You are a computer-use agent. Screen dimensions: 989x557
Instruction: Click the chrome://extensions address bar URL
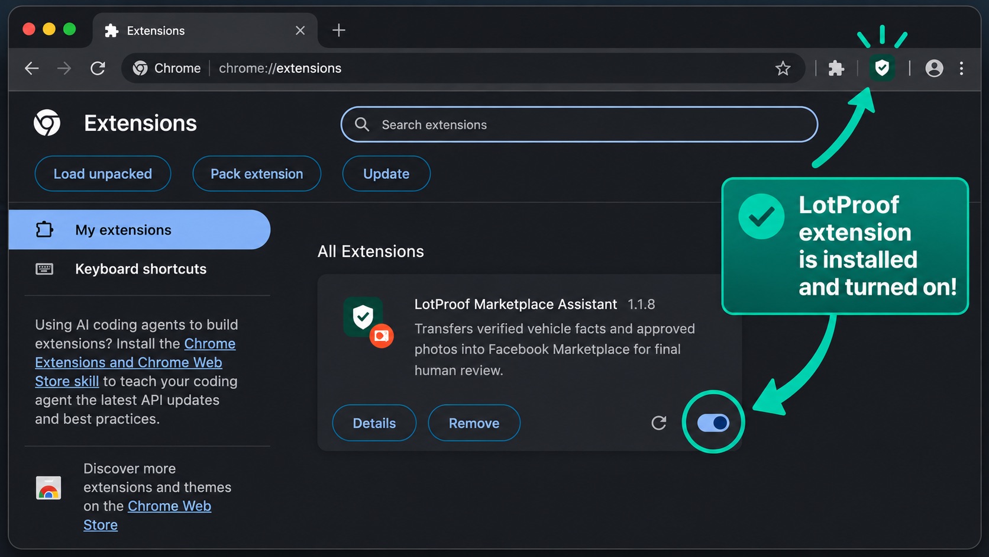coord(280,69)
